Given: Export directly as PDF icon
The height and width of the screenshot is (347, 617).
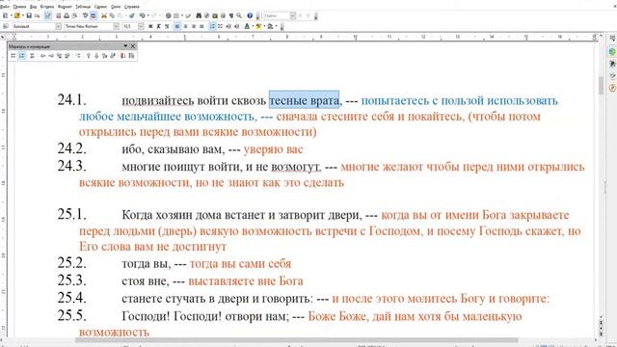Looking at the screenshot, I should pyautogui.click(x=58, y=15).
